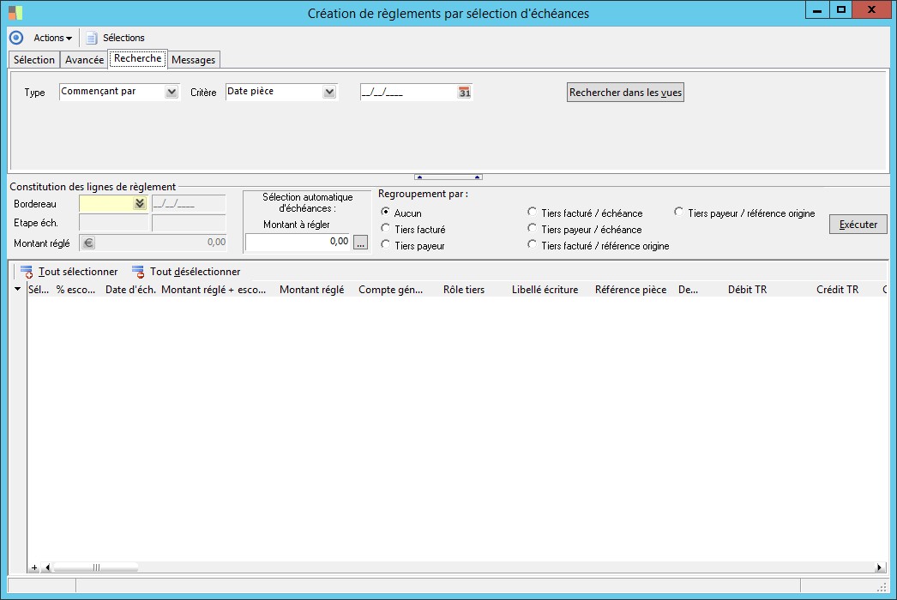
Task: Click the % esco... column header
Action: [76, 290]
